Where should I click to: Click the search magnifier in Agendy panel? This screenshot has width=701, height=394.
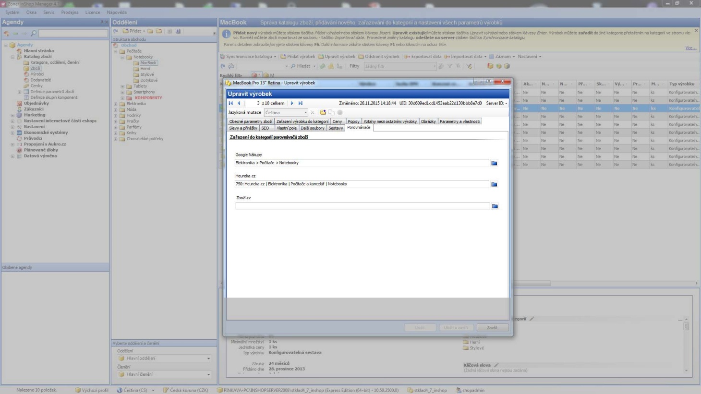[34, 34]
